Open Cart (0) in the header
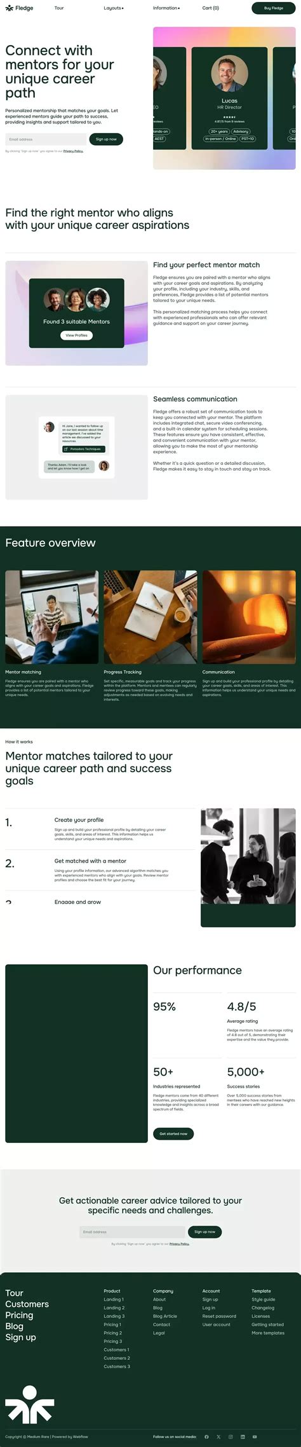The width and height of the screenshot is (301, 1447). point(211,8)
